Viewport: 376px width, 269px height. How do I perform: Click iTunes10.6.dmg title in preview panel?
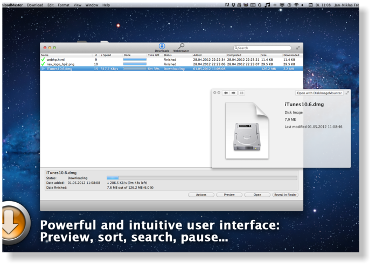(304, 105)
